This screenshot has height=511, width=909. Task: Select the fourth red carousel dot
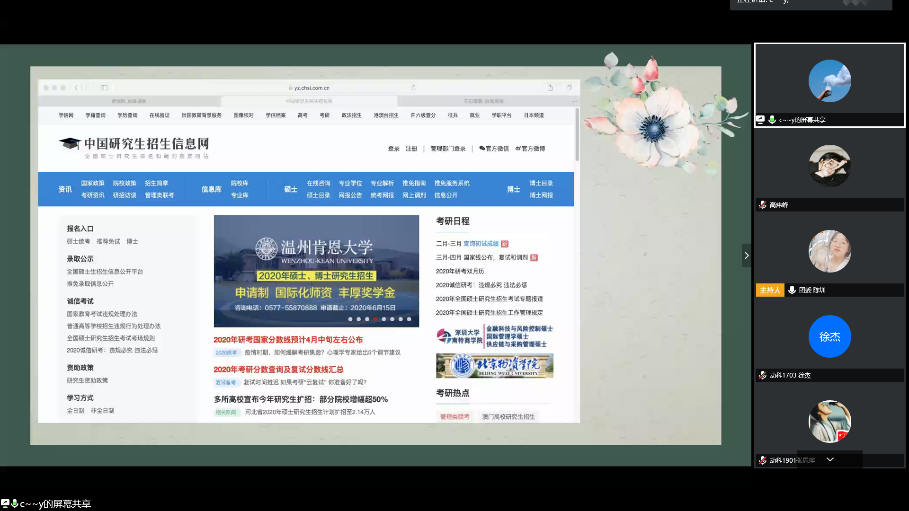click(375, 319)
